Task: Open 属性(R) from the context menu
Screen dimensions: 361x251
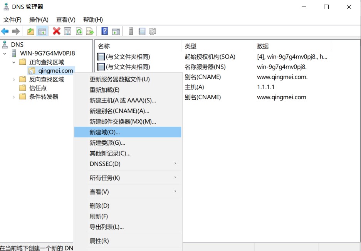Action: coord(128,241)
